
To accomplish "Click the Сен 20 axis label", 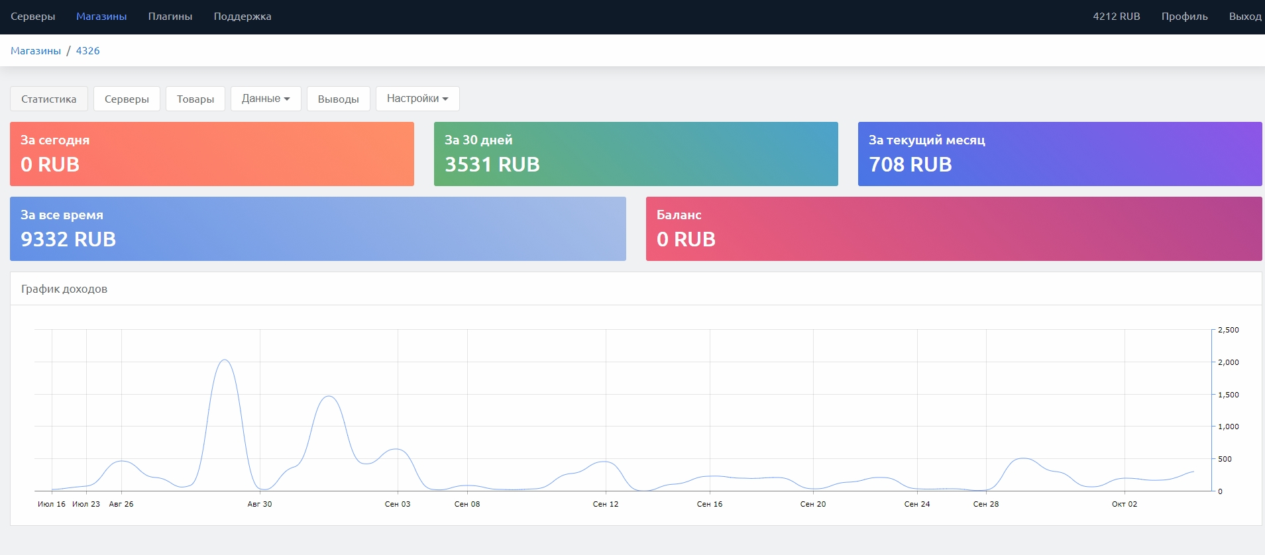I will pyautogui.click(x=813, y=504).
